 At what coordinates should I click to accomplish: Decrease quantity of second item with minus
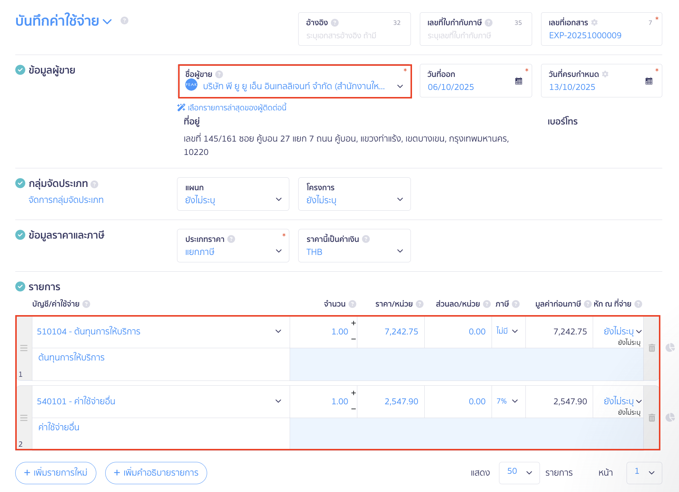pyautogui.click(x=353, y=409)
